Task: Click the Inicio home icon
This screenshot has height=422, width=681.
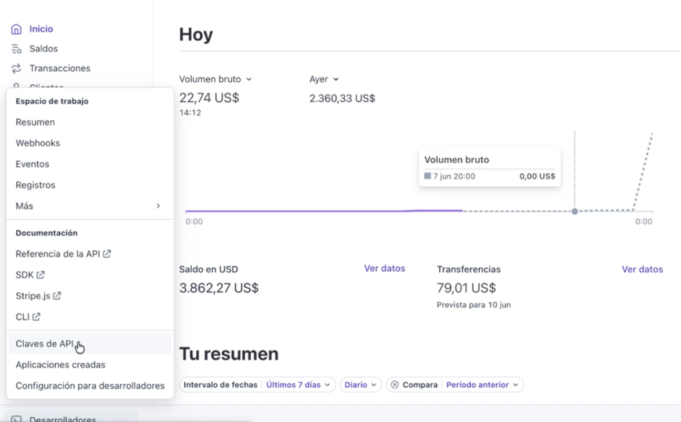Action: (x=17, y=29)
